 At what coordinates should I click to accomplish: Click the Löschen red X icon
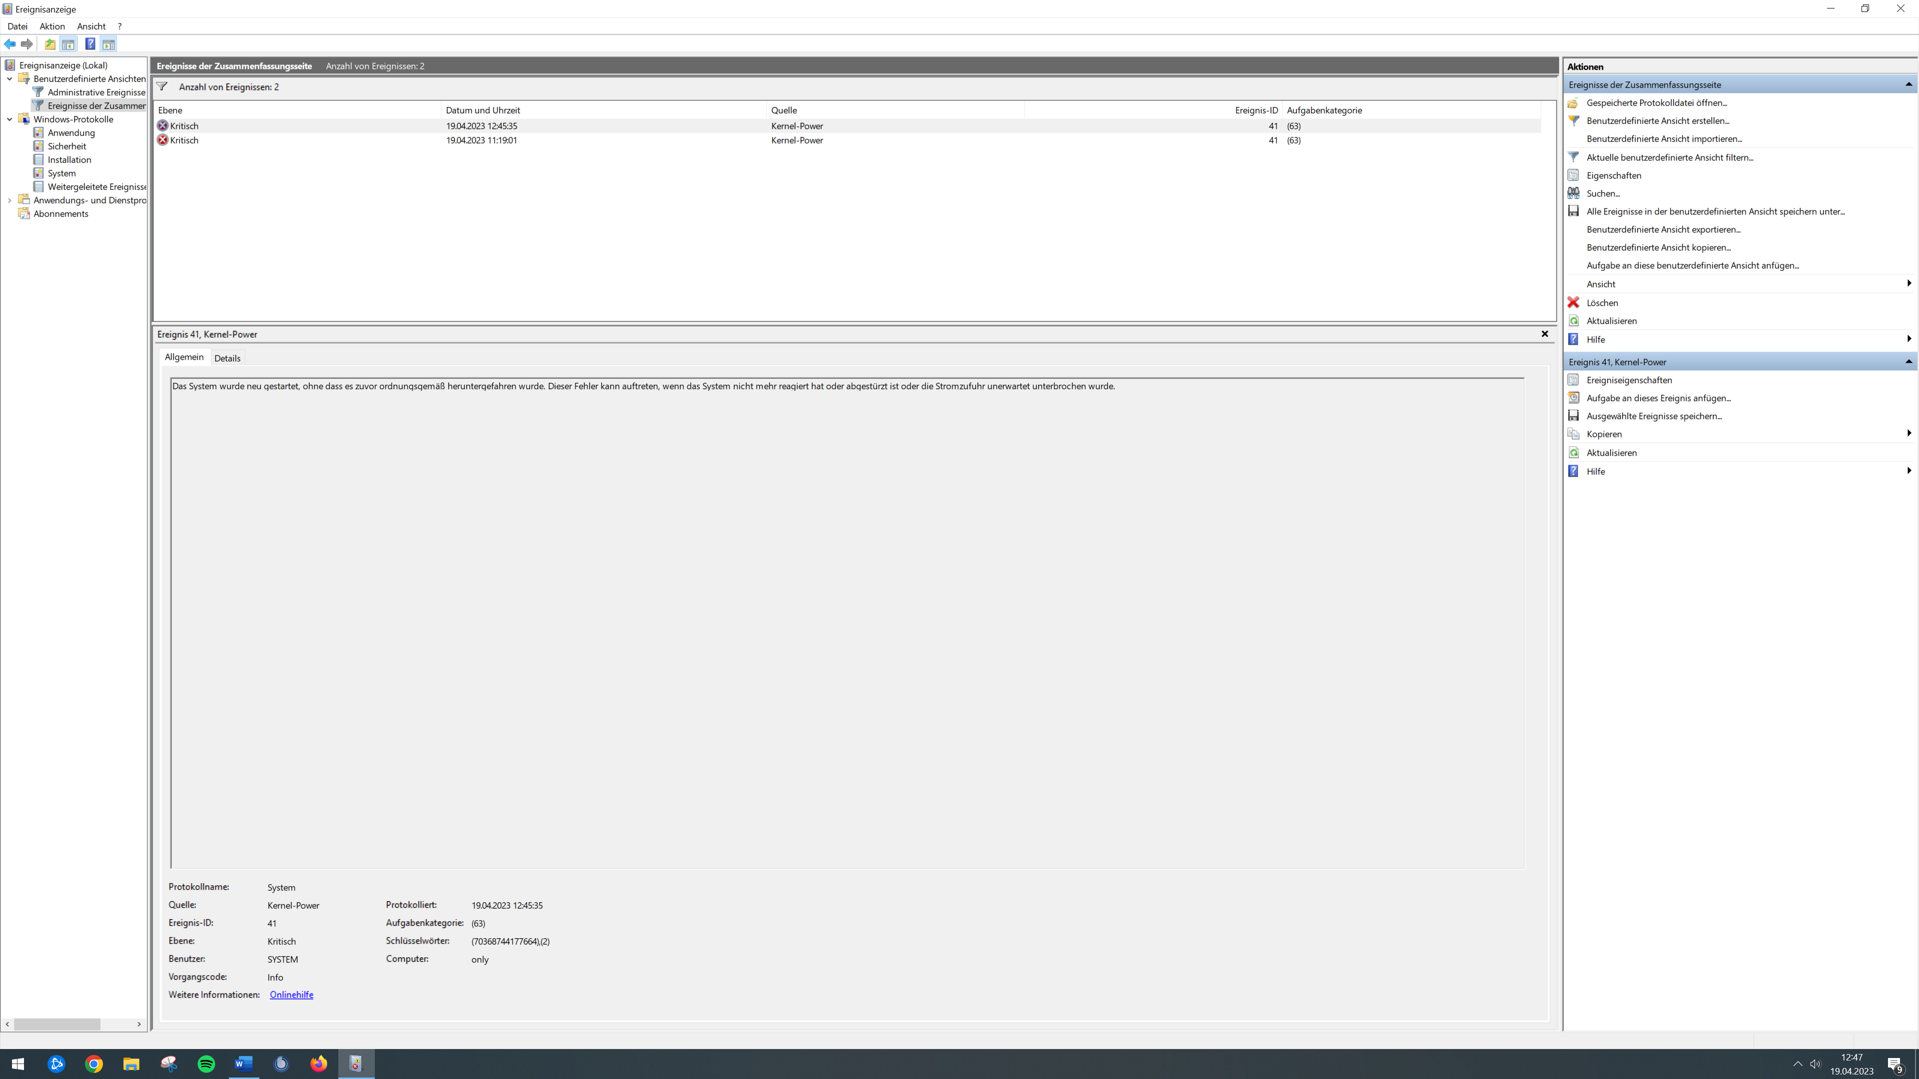point(1573,302)
